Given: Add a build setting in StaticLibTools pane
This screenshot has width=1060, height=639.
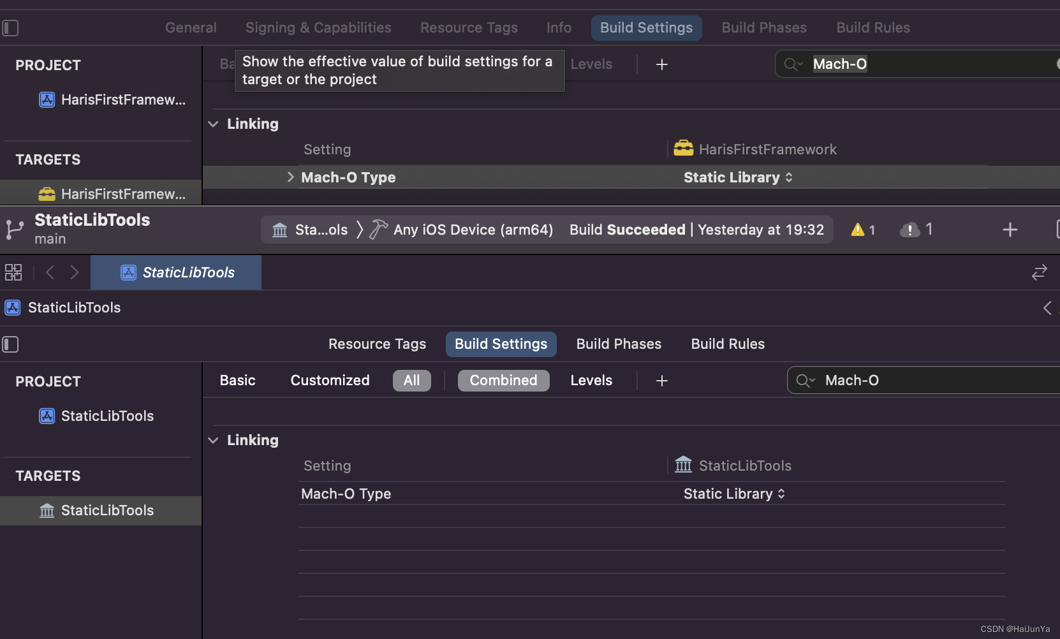Looking at the screenshot, I should click(662, 381).
